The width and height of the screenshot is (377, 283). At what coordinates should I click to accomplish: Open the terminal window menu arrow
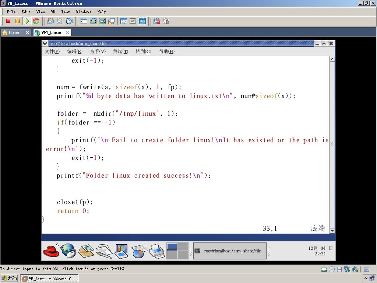click(45, 43)
